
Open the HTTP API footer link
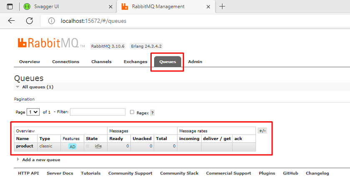click(x=28, y=173)
